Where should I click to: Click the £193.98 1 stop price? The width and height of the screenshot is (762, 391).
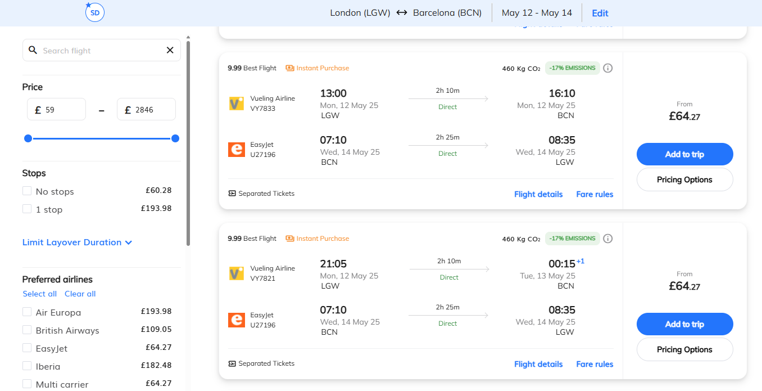(x=156, y=208)
